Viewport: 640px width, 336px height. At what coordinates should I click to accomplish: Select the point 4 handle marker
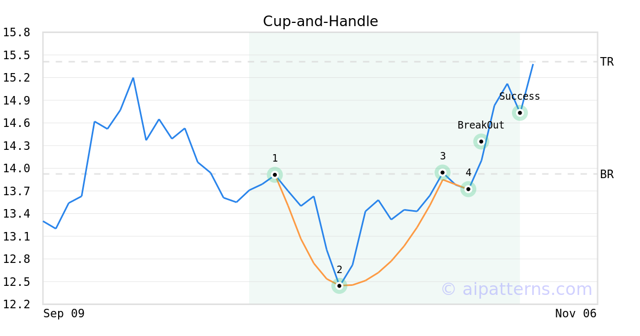[x=468, y=189]
